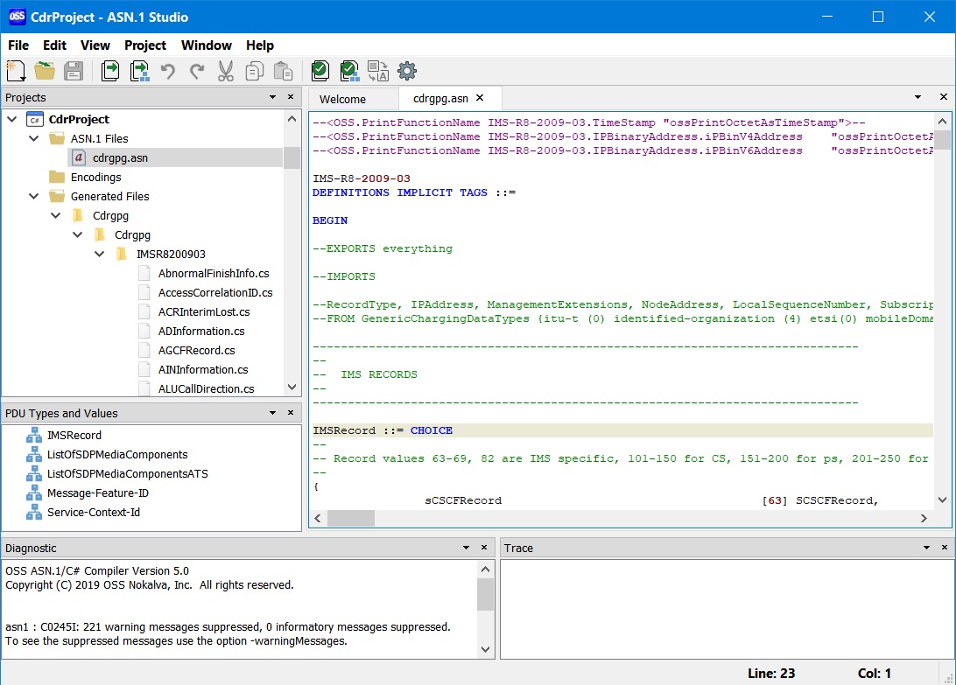956x685 pixels.
Task: Click the checkmark icon with blue blocks
Action: click(349, 71)
